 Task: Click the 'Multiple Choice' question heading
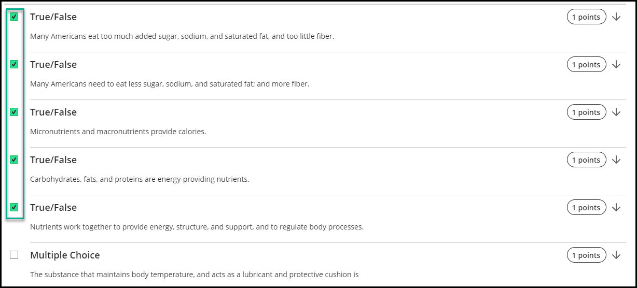65,255
